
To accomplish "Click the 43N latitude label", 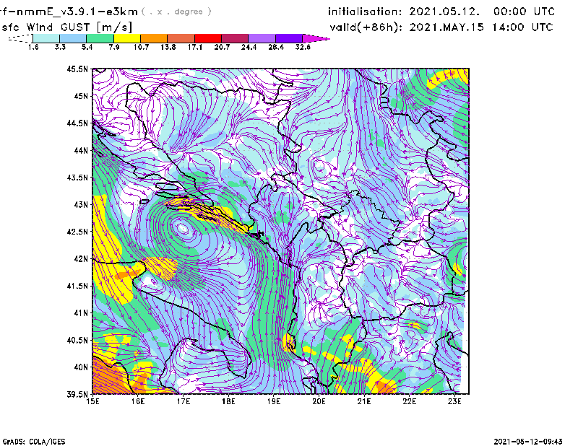I will point(81,204).
